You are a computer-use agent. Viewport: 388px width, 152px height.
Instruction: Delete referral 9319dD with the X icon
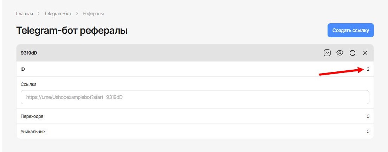pos(365,53)
